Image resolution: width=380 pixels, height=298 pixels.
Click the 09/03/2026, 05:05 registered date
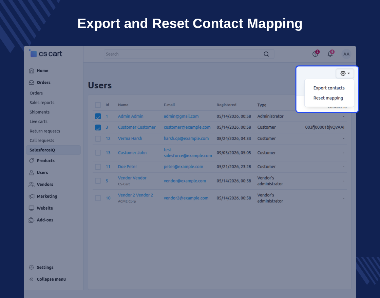(234, 153)
